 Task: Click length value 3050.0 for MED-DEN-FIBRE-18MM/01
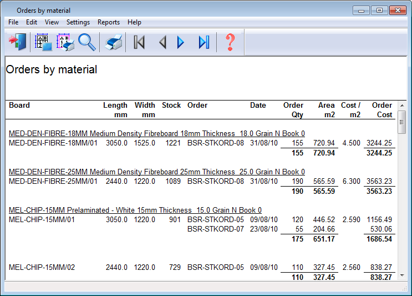[116, 143]
